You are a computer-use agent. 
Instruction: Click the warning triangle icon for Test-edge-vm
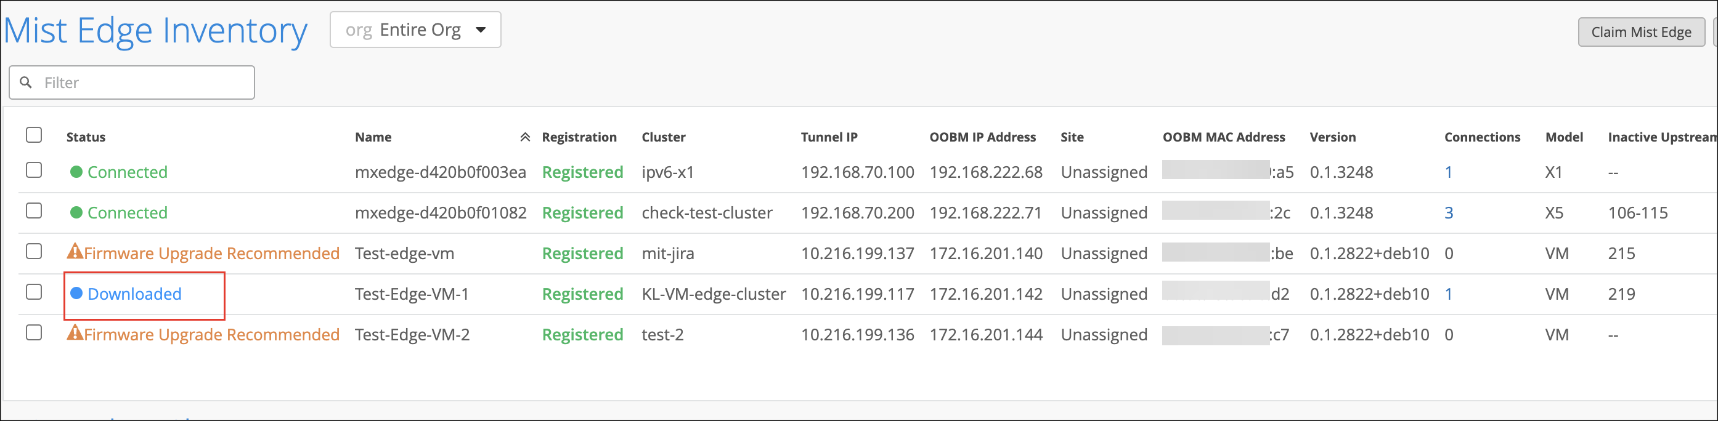(x=75, y=252)
